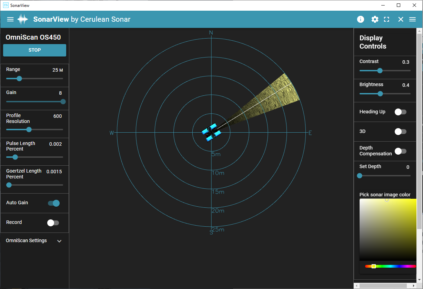Turn on Heading Up switch

400,112
